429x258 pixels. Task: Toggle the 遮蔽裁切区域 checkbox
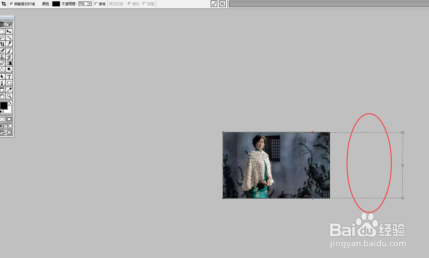(x=12, y=4)
